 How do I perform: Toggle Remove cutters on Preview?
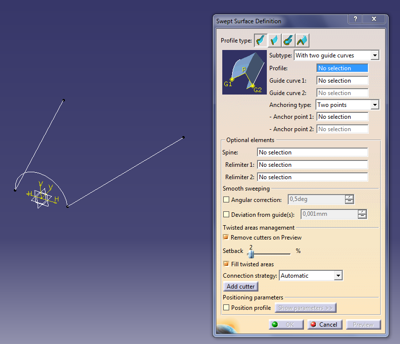tap(226, 238)
